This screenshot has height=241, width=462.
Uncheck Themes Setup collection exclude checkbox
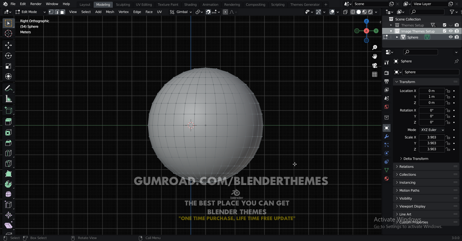[445, 25]
